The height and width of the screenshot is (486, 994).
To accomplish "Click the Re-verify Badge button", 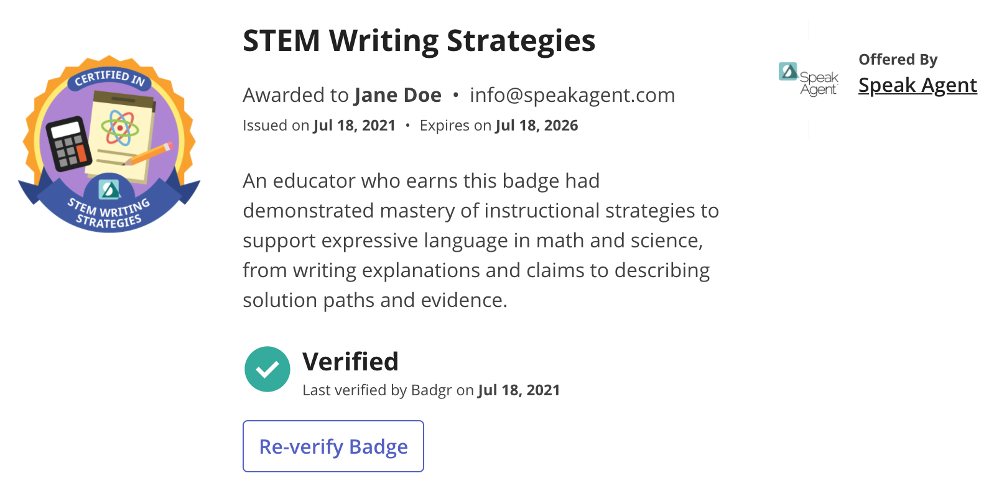I will 333,446.
